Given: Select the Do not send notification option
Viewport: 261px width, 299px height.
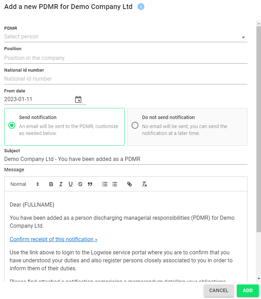Looking at the screenshot, I should (135, 125).
